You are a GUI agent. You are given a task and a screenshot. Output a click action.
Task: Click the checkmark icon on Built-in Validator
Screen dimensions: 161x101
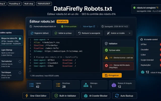56,96
